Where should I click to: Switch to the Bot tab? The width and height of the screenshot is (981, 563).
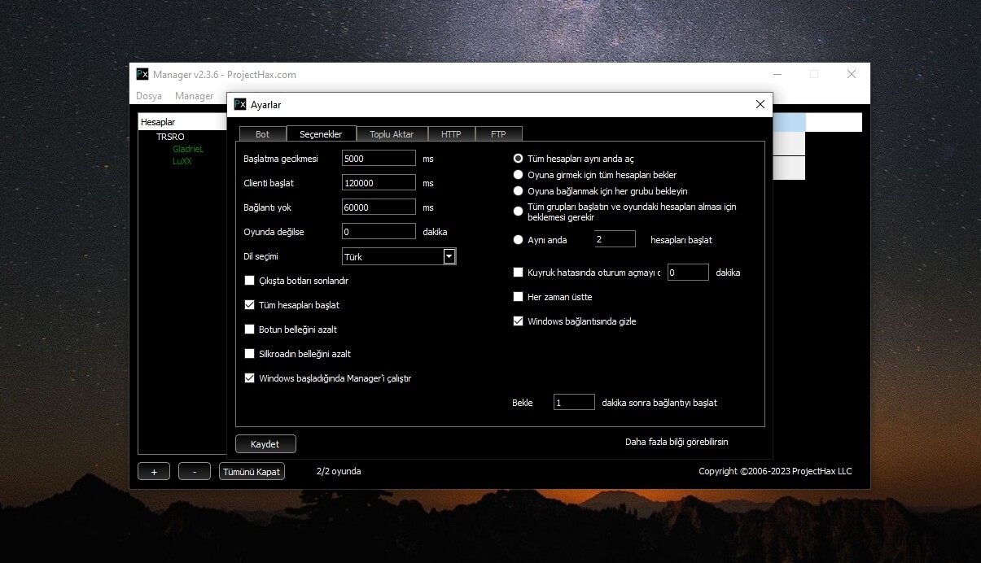click(x=262, y=134)
